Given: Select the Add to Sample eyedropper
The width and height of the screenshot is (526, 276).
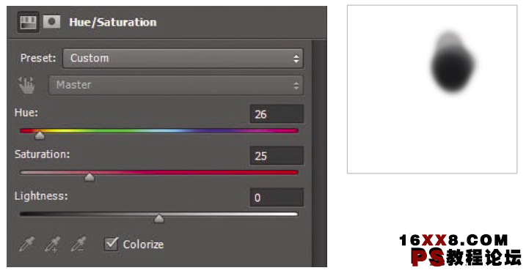Looking at the screenshot, I should pyautogui.click(x=53, y=244).
